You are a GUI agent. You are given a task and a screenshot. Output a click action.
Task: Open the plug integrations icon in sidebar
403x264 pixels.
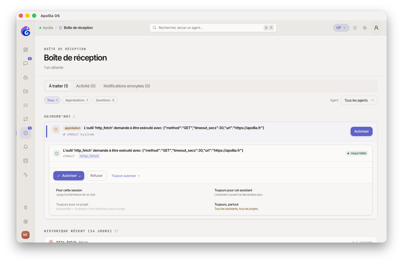(x=25, y=208)
